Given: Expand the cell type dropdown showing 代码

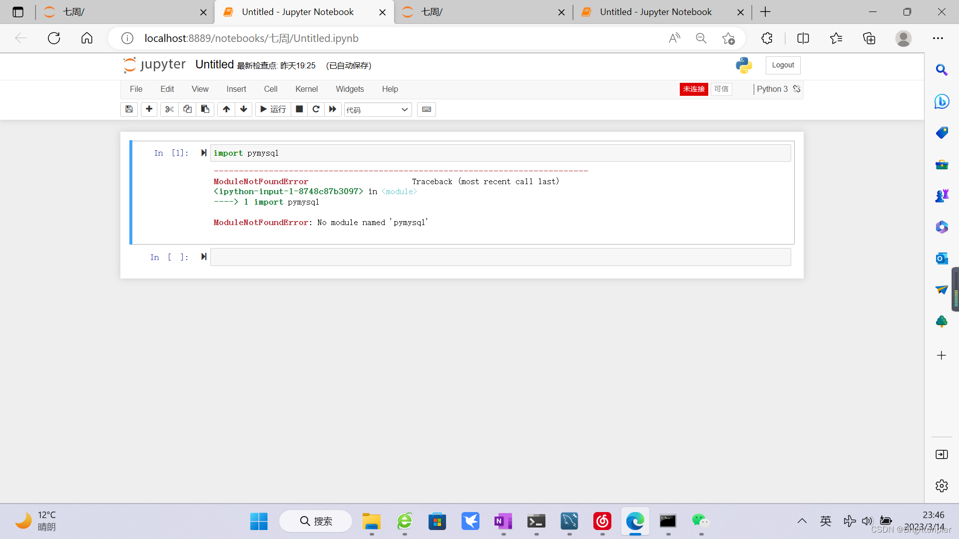Looking at the screenshot, I should click(x=378, y=110).
